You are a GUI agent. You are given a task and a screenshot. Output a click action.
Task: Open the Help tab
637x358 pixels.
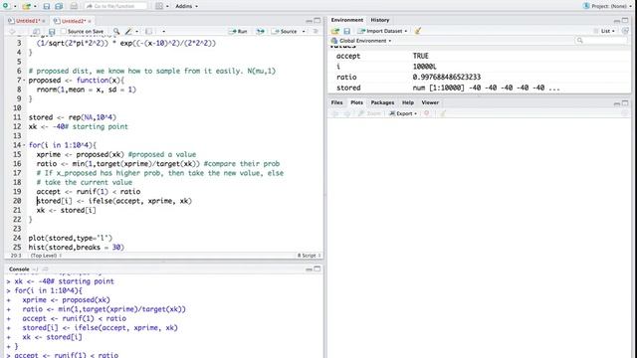point(408,102)
